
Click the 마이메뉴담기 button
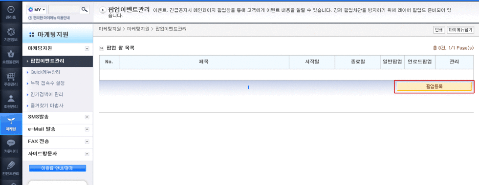point(460,30)
